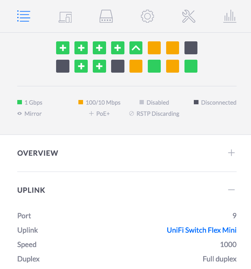Screen dimensions: 251x269
Task: Click the 1 Gbps legend item
Action: point(30,102)
